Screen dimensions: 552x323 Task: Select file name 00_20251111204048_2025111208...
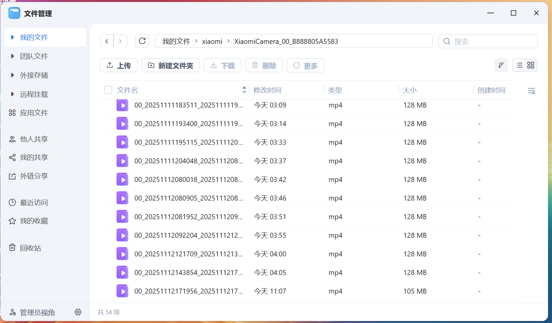189,161
